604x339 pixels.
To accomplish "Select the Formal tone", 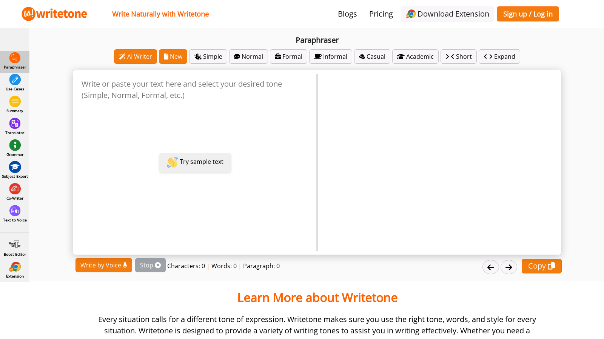I will [288, 56].
